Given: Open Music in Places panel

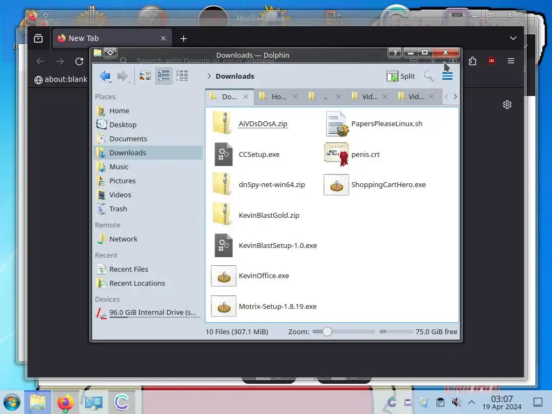Looking at the screenshot, I should 148,167.
